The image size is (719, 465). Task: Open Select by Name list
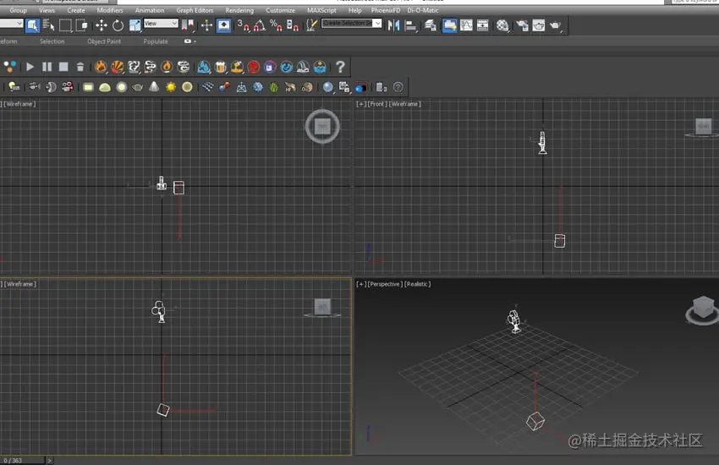click(x=47, y=25)
